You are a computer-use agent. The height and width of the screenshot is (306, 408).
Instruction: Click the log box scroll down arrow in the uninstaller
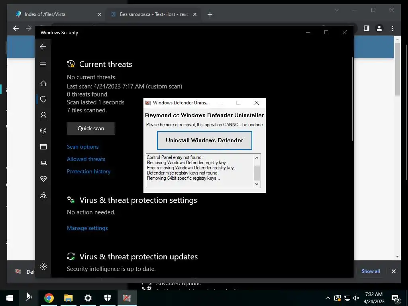coord(257,184)
